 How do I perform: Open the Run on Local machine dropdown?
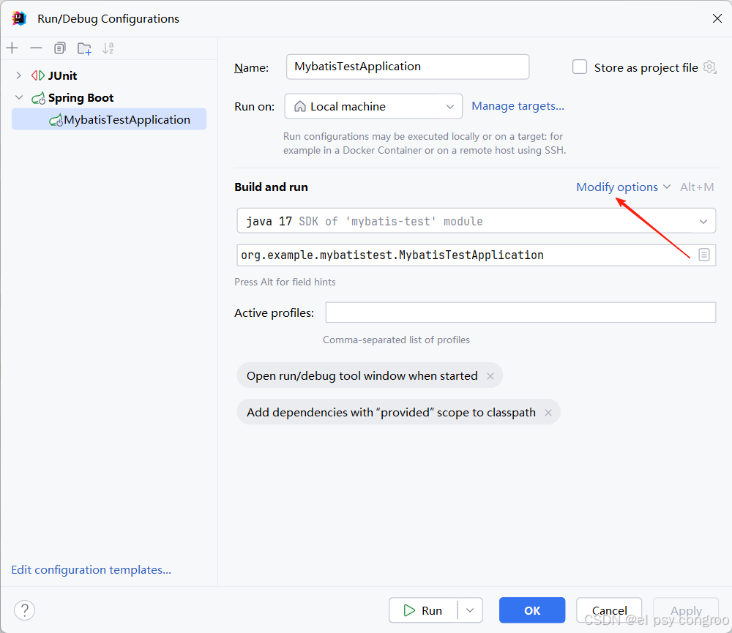373,106
